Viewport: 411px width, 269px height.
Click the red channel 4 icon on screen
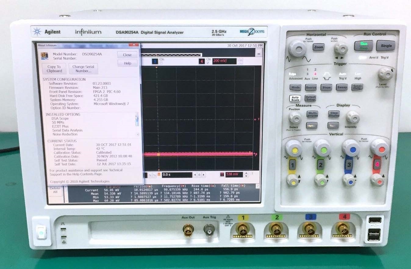click(202, 61)
